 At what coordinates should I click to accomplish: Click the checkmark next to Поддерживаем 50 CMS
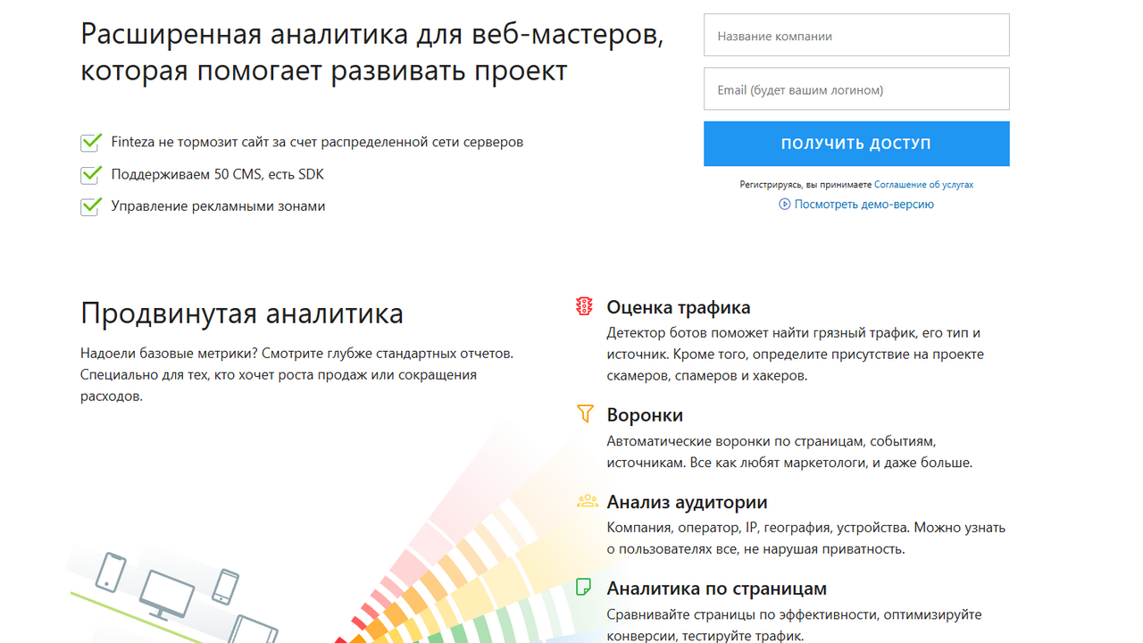coord(91,174)
